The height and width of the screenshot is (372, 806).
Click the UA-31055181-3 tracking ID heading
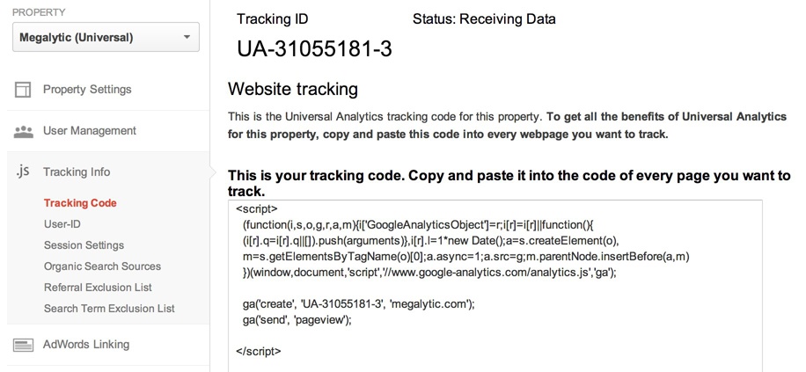(314, 49)
